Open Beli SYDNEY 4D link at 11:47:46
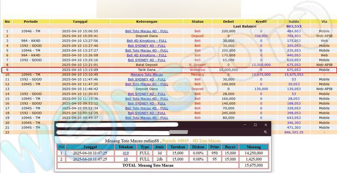This screenshot has height=173, width=337. click(147, 79)
